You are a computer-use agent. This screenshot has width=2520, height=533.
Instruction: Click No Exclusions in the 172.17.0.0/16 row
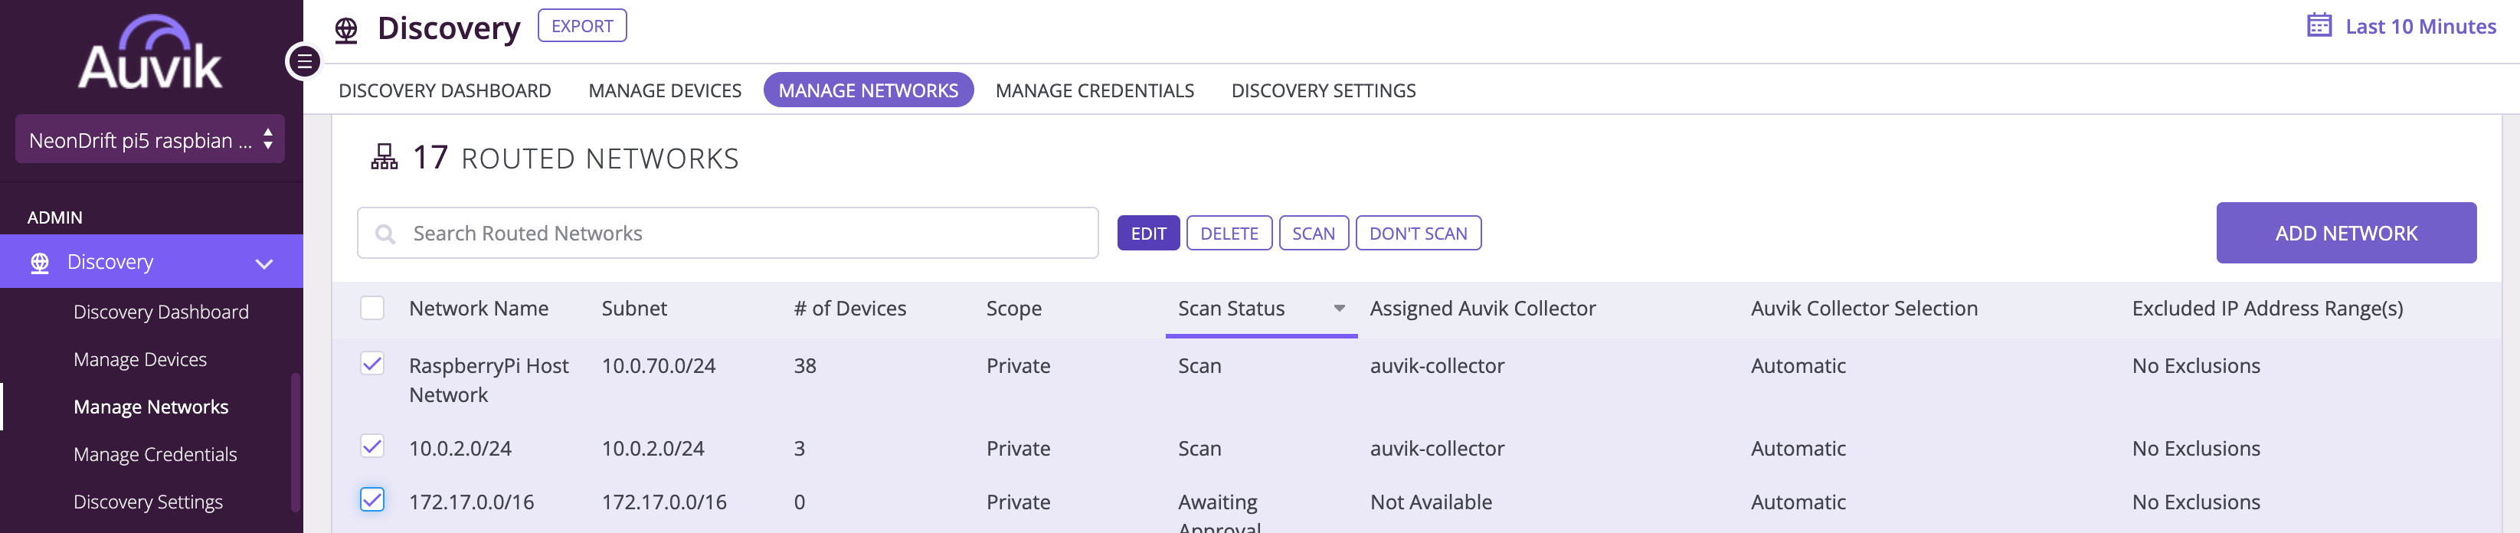[2195, 502]
